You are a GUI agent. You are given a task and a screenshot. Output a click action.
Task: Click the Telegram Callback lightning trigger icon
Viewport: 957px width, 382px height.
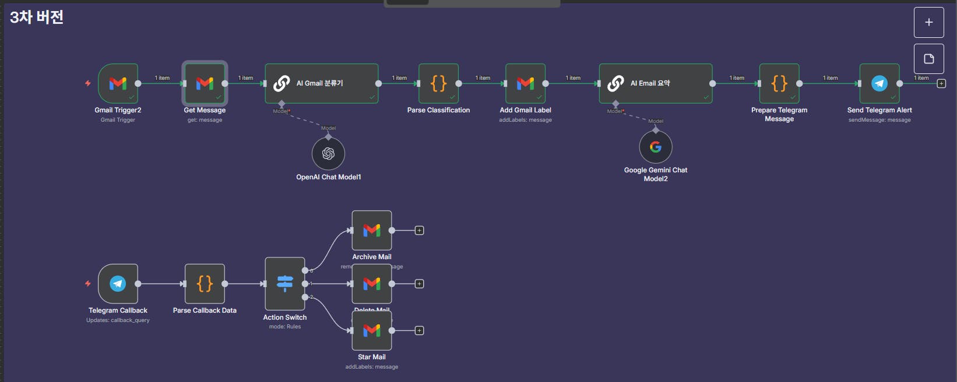click(x=88, y=284)
